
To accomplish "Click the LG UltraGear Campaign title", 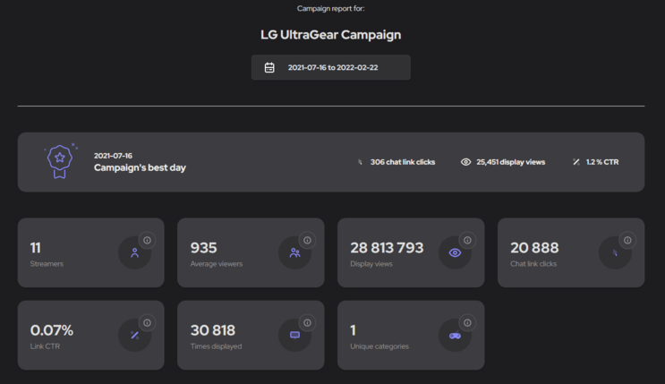I will (x=331, y=35).
